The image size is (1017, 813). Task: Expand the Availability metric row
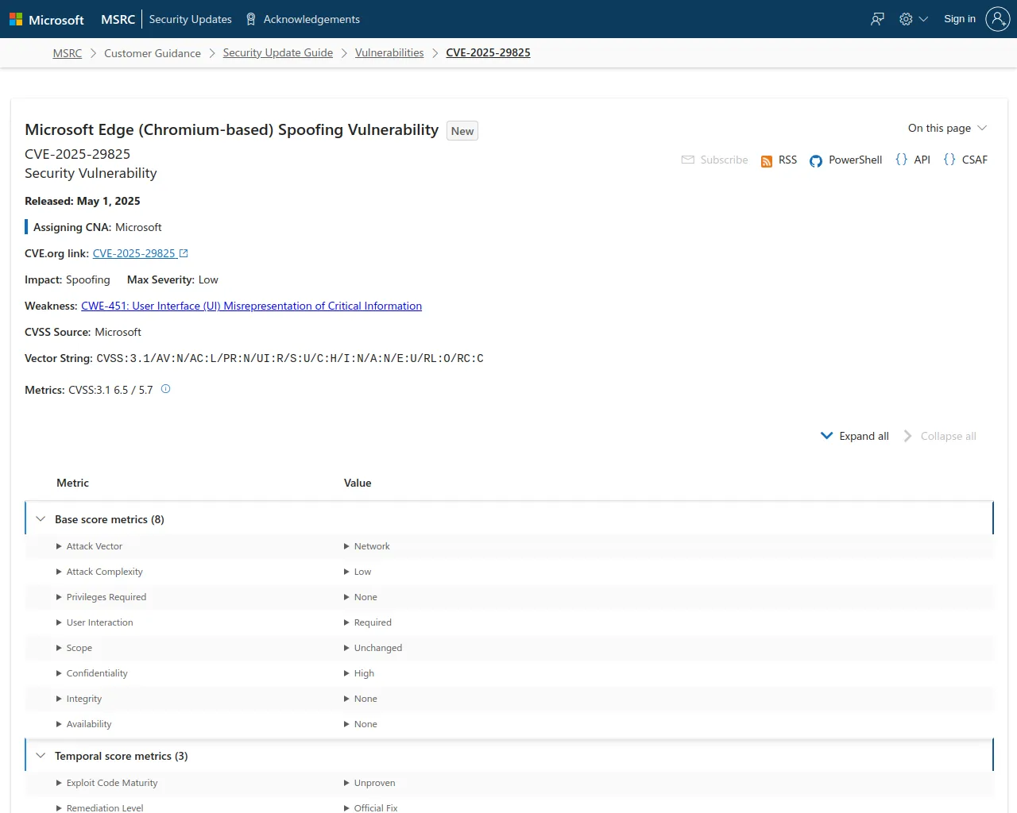pos(83,724)
